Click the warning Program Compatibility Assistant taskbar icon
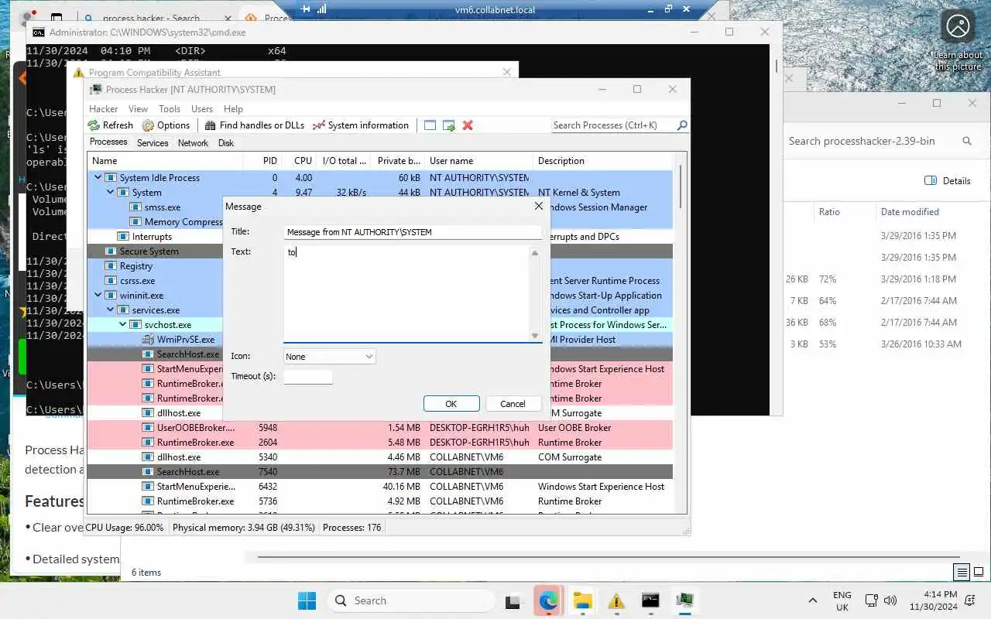The image size is (991, 619). (616, 600)
